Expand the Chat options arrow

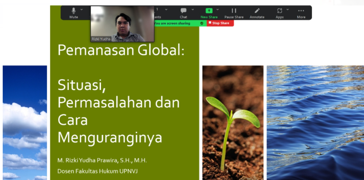(193, 9)
